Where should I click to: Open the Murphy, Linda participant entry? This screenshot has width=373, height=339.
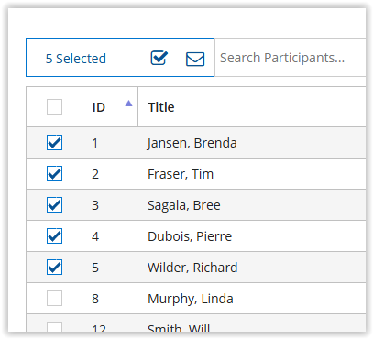191,299
